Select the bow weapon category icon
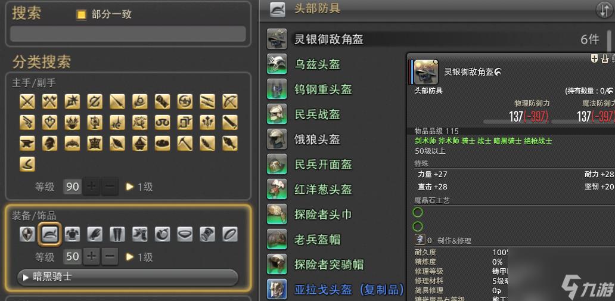 [230, 102]
